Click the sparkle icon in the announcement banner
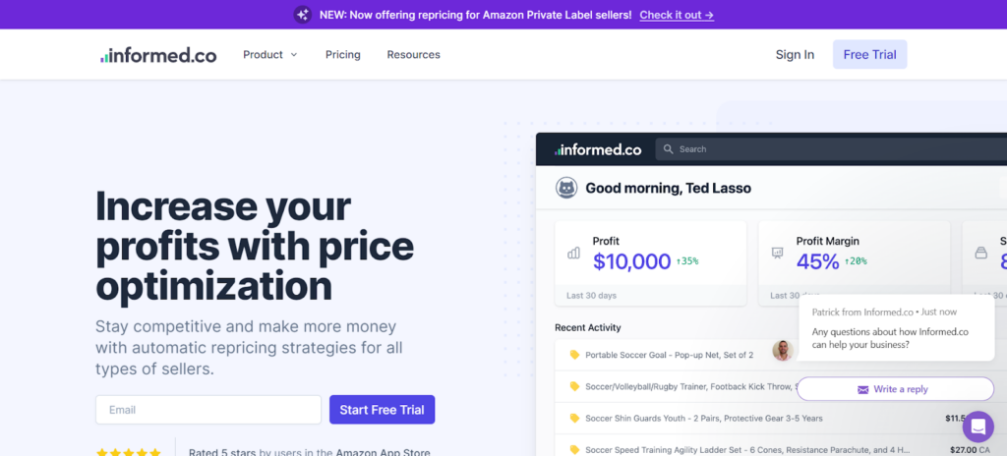1007x456 pixels. (303, 15)
